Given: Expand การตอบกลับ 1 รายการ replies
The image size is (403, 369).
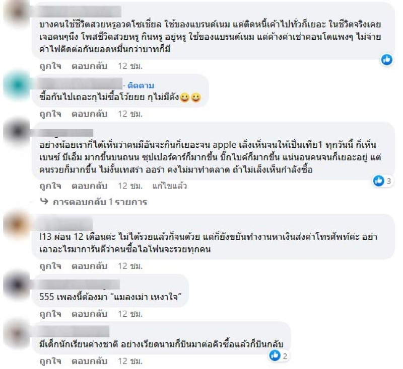Looking at the screenshot, I should (x=100, y=202).
